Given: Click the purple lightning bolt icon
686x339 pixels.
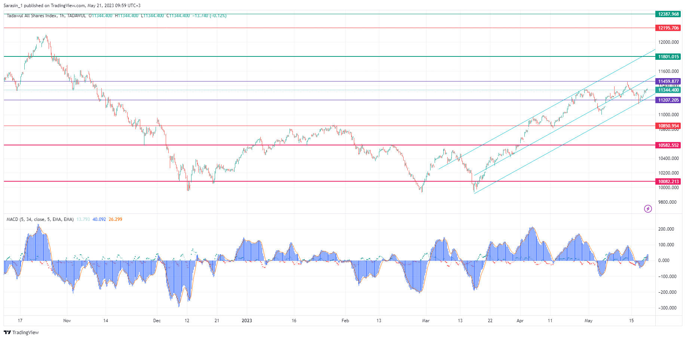Looking at the screenshot, I should click(648, 209).
